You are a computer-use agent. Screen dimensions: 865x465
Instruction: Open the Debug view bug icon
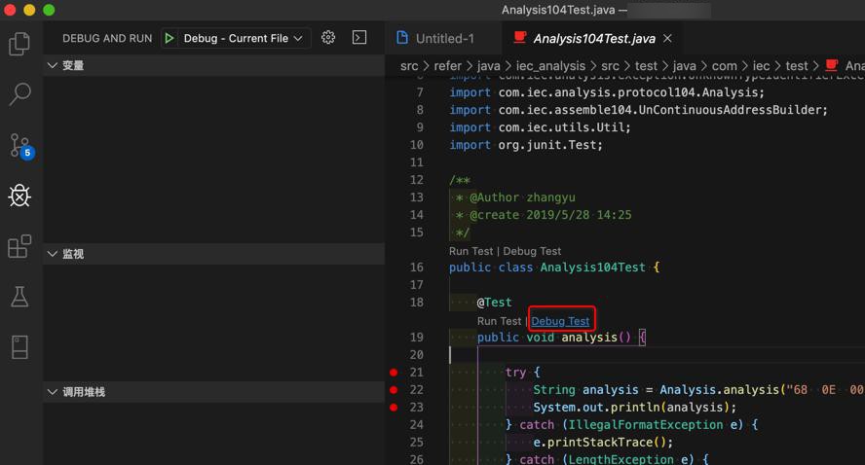19,196
